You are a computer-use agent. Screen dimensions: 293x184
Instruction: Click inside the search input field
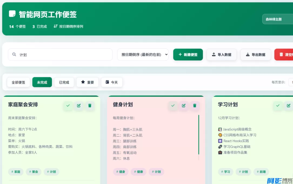(59, 54)
